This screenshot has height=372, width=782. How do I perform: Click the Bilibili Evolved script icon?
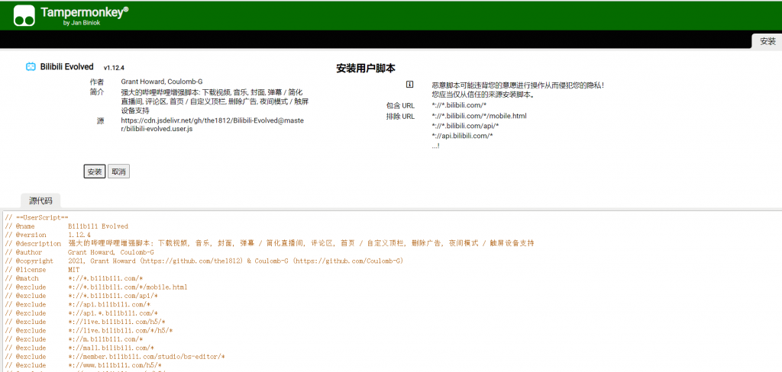click(31, 66)
